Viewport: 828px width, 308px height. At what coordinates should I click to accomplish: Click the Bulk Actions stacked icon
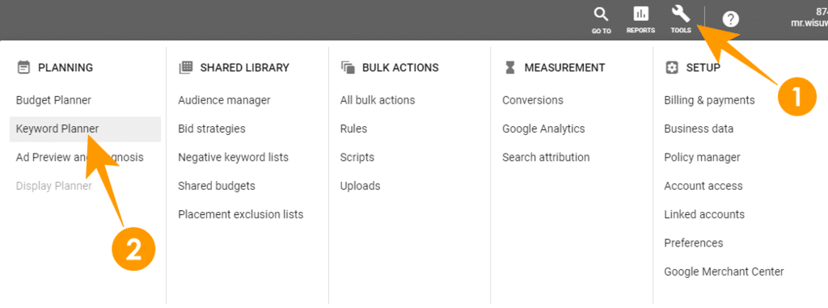point(348,68)
